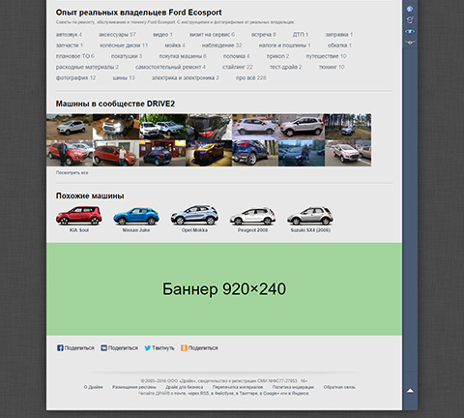Open the тюнинг 10 tag
The width and height of the screenshot is (464, 418).
pyautogui.click(x=332, y=67)
